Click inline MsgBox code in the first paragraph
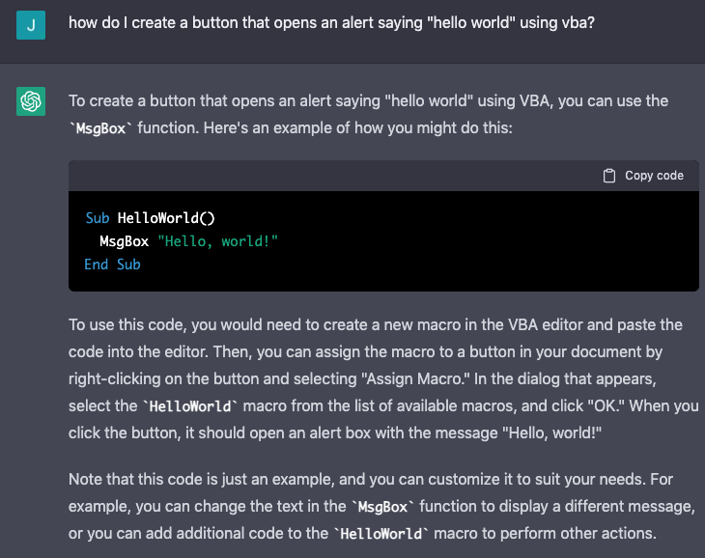Screen dimensions: 705x558 tap(100, 128)
